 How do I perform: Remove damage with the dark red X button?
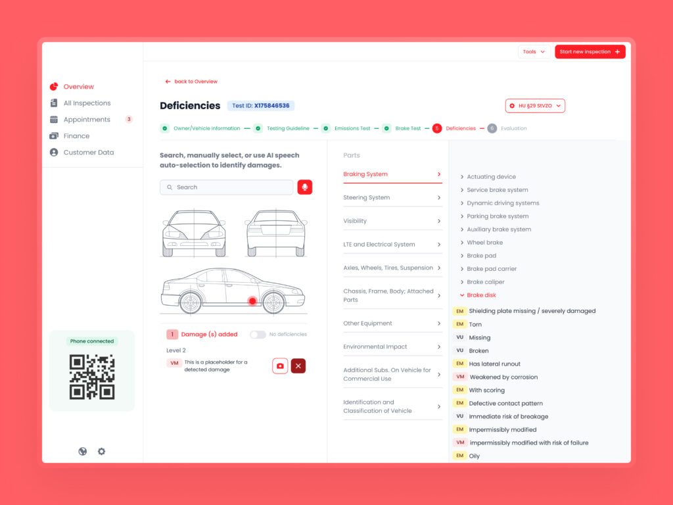[298, 366]
